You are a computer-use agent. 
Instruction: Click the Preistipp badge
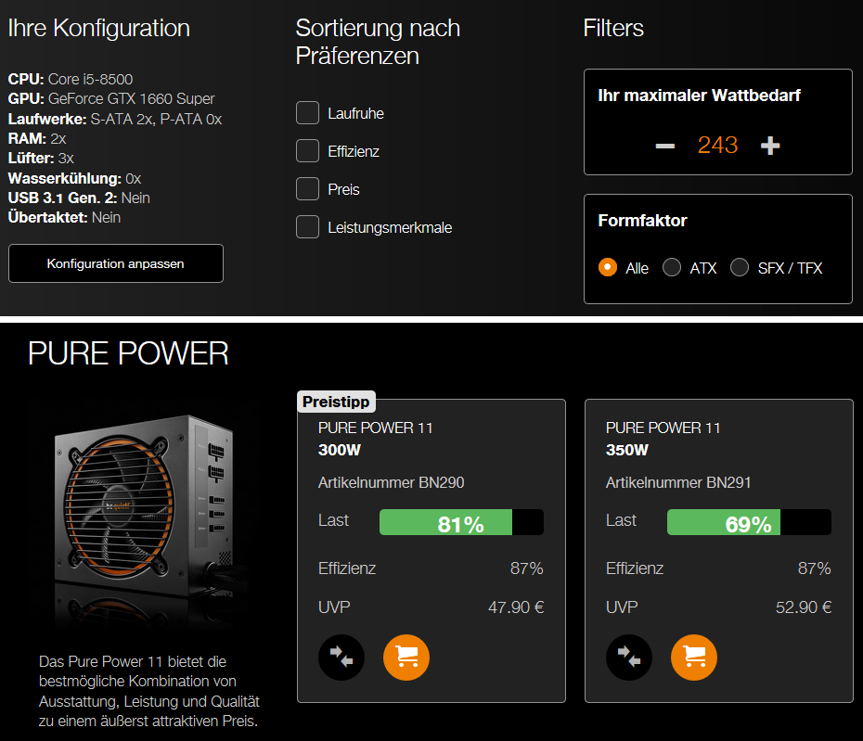[x=336, y=402]
